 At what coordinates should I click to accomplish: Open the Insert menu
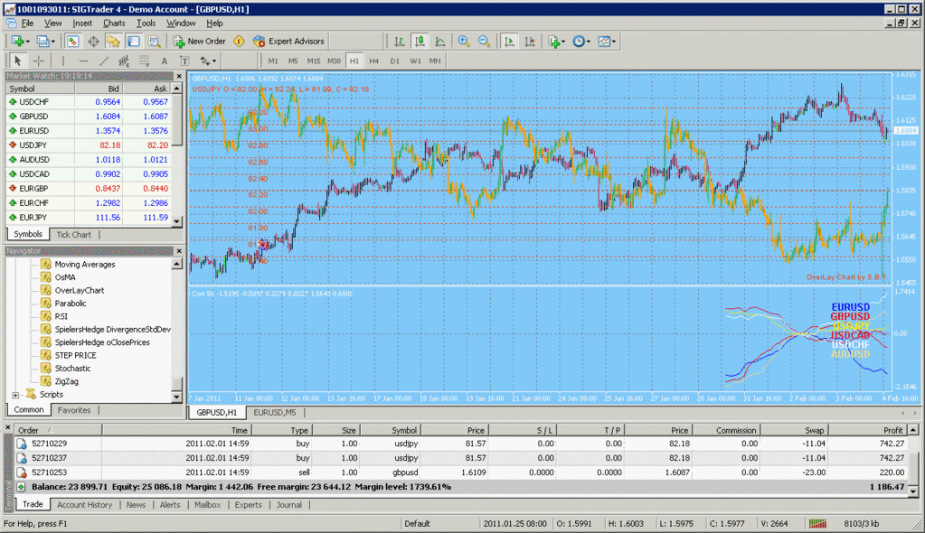[82, 23]
